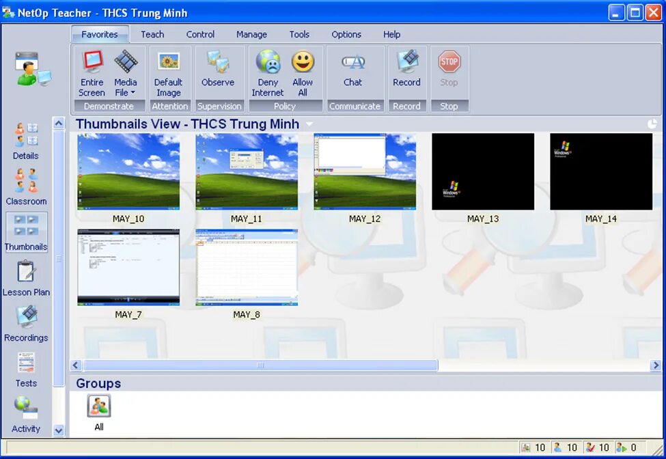
Task: Click thumbnails horizontal scroll right arrow
Action: point(656,365)
